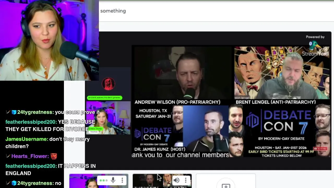
Task: Open three-dot menu on first participant thumbnail
Action: click(122, 180)
